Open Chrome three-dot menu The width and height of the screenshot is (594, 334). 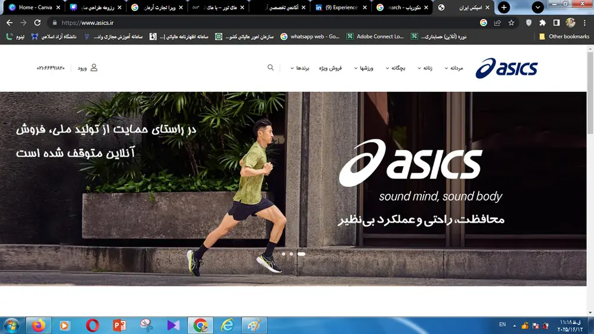click(x=584, y=23)
